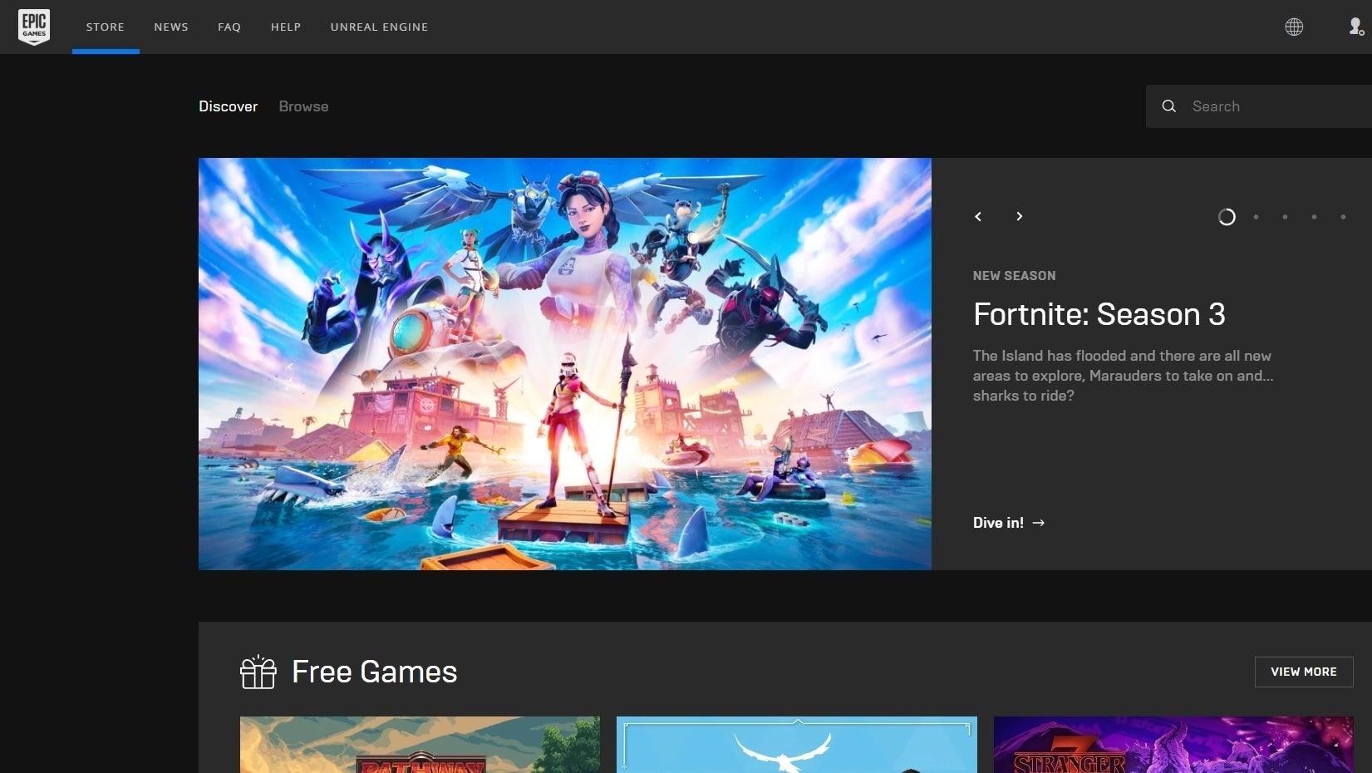Viewport: 1372px width, 773px height.
Task: Click the search magnifier icon
Action: tap(1168, 106)
